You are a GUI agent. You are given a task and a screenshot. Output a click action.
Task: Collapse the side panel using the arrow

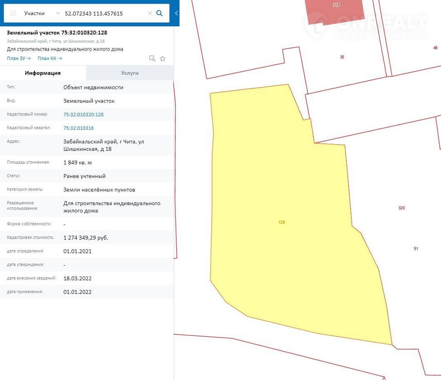tap(176, 13)
